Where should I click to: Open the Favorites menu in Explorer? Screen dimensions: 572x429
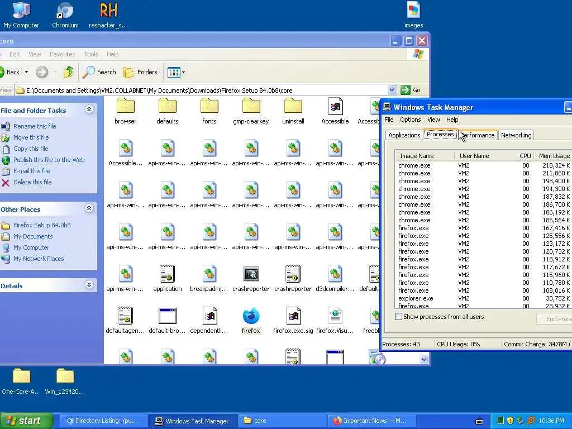[x=63, y=54]
